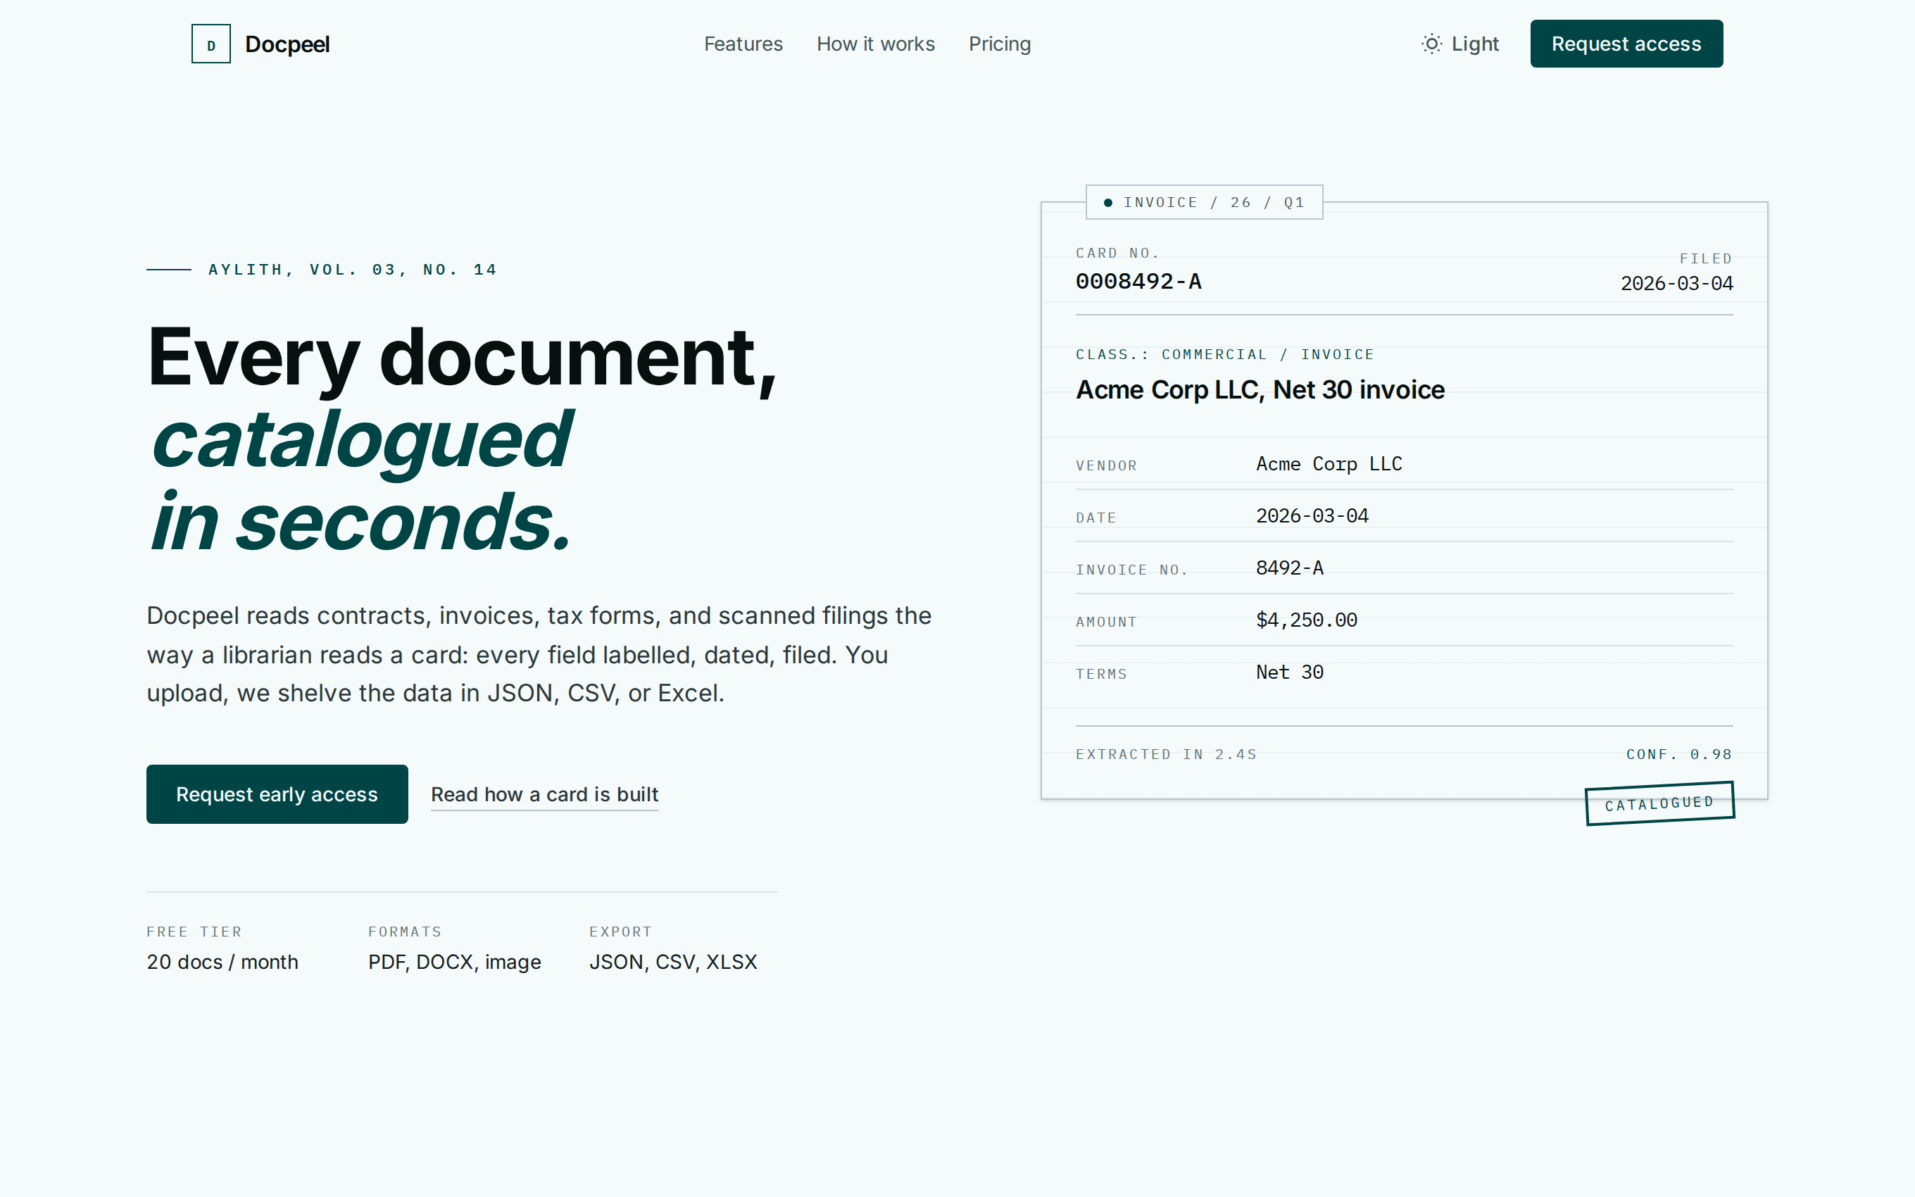Screen dimensions: 1915x1197
Task: Click the DATE row value 2026-03-04
Action: [x=1312, y=516]
